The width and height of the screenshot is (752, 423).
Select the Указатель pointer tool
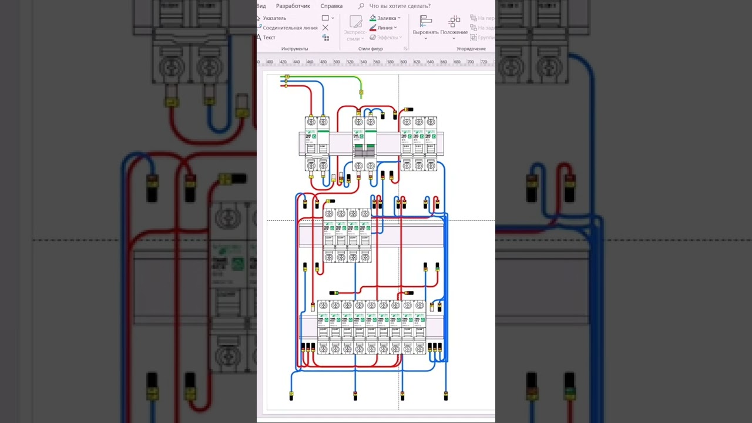coord(271,18)
